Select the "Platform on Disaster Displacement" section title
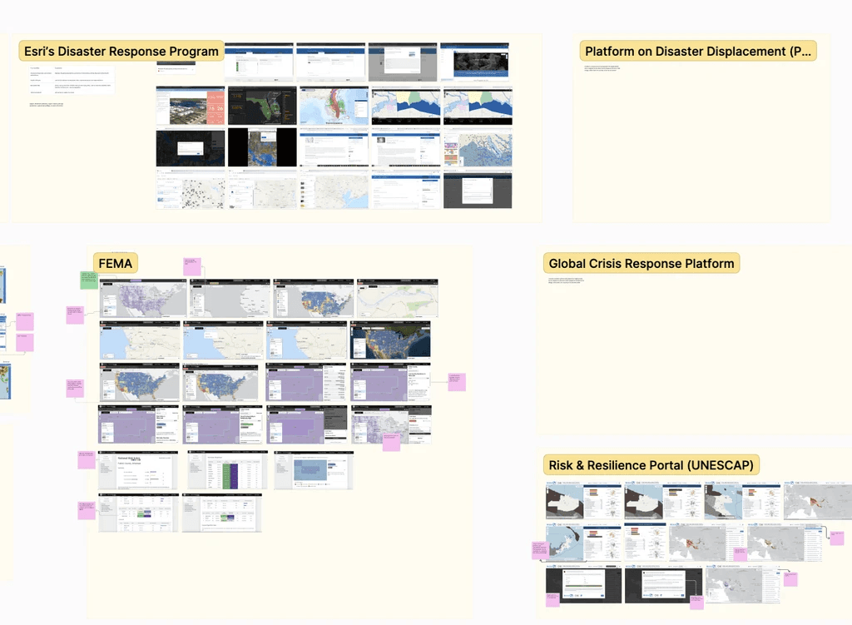852x625 pixels. 698,51
